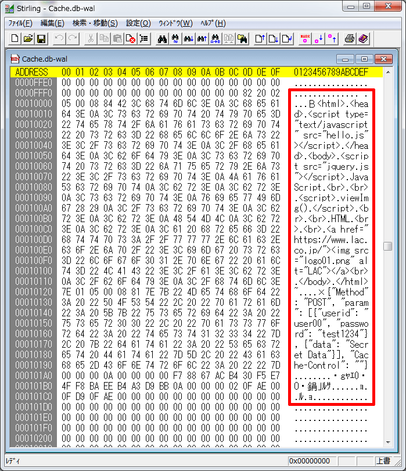Click the page with down arrow icon
Screen dimensions: 406x471
coord(274,39)
